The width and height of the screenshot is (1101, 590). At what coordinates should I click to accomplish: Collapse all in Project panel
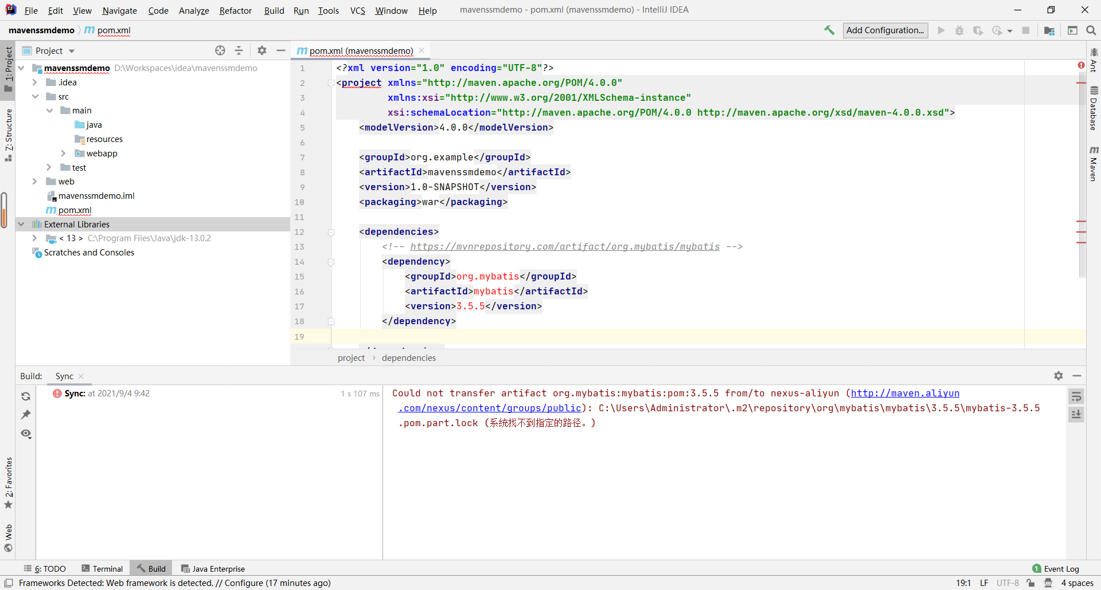coord(239,50)
